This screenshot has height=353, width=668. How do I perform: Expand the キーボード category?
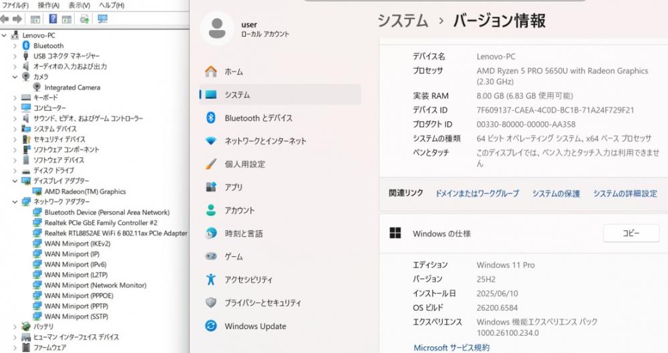pyautogui.click(x=15, y=97)
